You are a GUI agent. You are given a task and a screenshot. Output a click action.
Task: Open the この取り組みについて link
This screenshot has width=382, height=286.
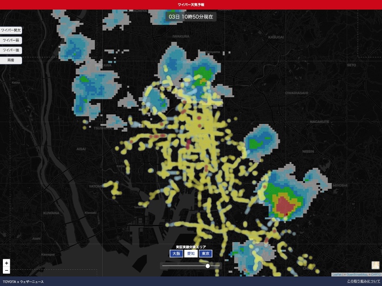tap(363, 282)
